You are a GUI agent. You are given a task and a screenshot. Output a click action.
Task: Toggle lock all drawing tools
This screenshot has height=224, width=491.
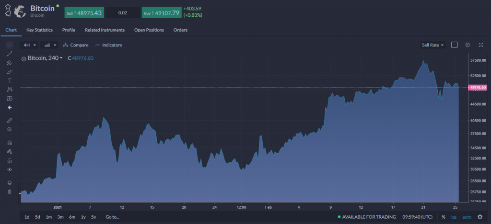(10, 160)
